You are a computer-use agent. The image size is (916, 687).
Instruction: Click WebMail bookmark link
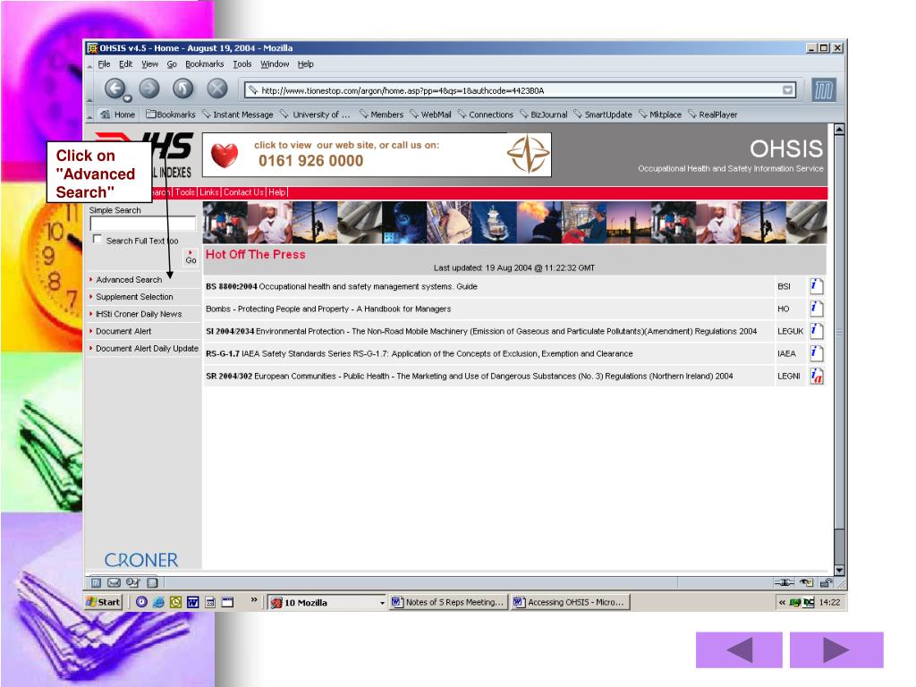tap(430, 114)
